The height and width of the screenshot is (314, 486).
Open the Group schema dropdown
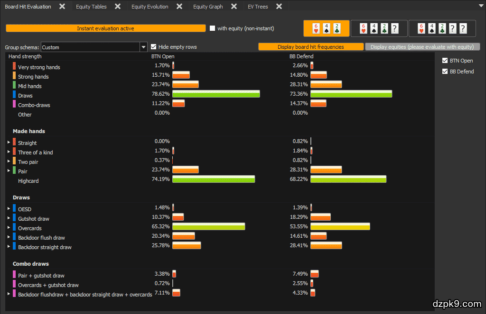[143, 47]
